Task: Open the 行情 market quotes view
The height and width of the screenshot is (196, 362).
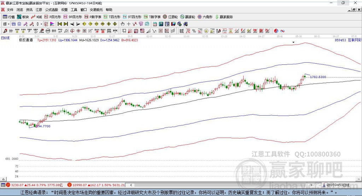Action: (x=9, y=17)
